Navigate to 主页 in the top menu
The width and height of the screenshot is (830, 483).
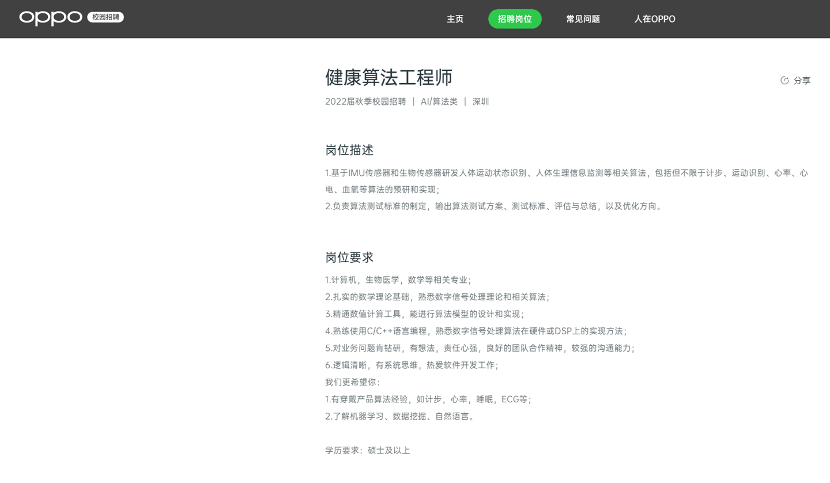[x=455, y=18]
